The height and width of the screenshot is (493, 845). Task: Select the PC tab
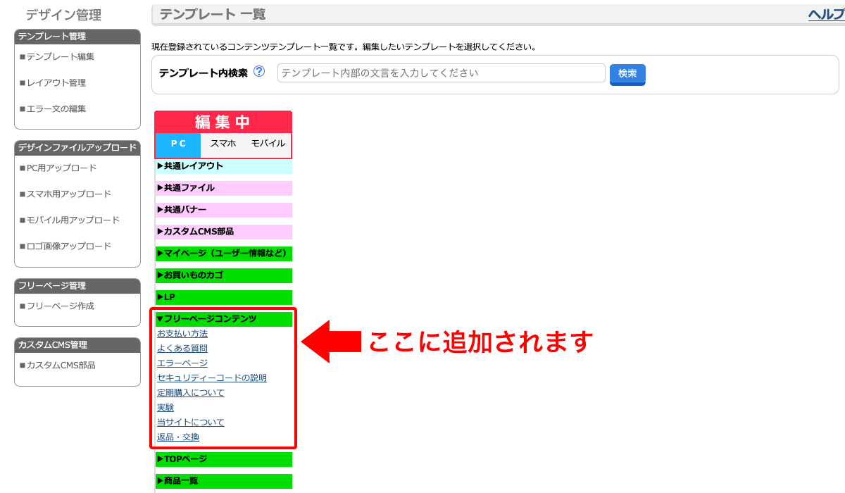(178, 144)
